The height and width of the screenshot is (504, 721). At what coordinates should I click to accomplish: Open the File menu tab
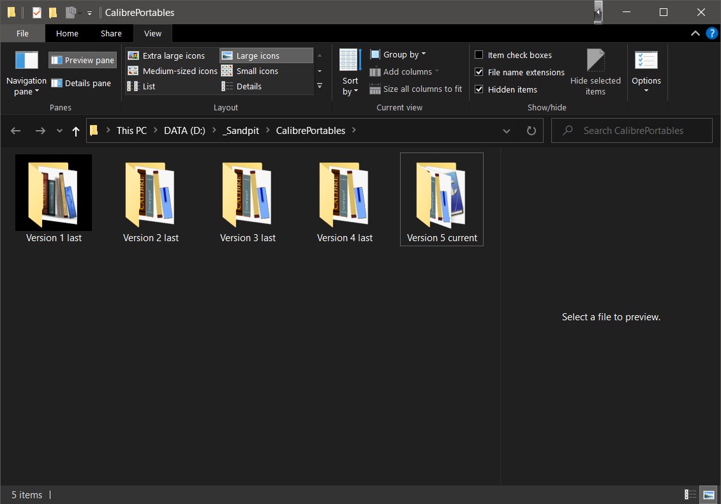point(22,33)
